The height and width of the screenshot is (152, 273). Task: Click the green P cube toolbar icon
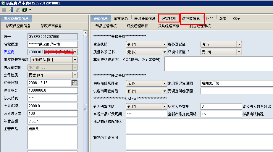tap(25, 10)
